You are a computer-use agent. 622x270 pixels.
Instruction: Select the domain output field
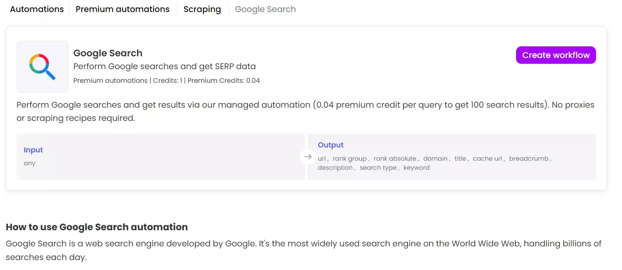[x=435, y=158]
